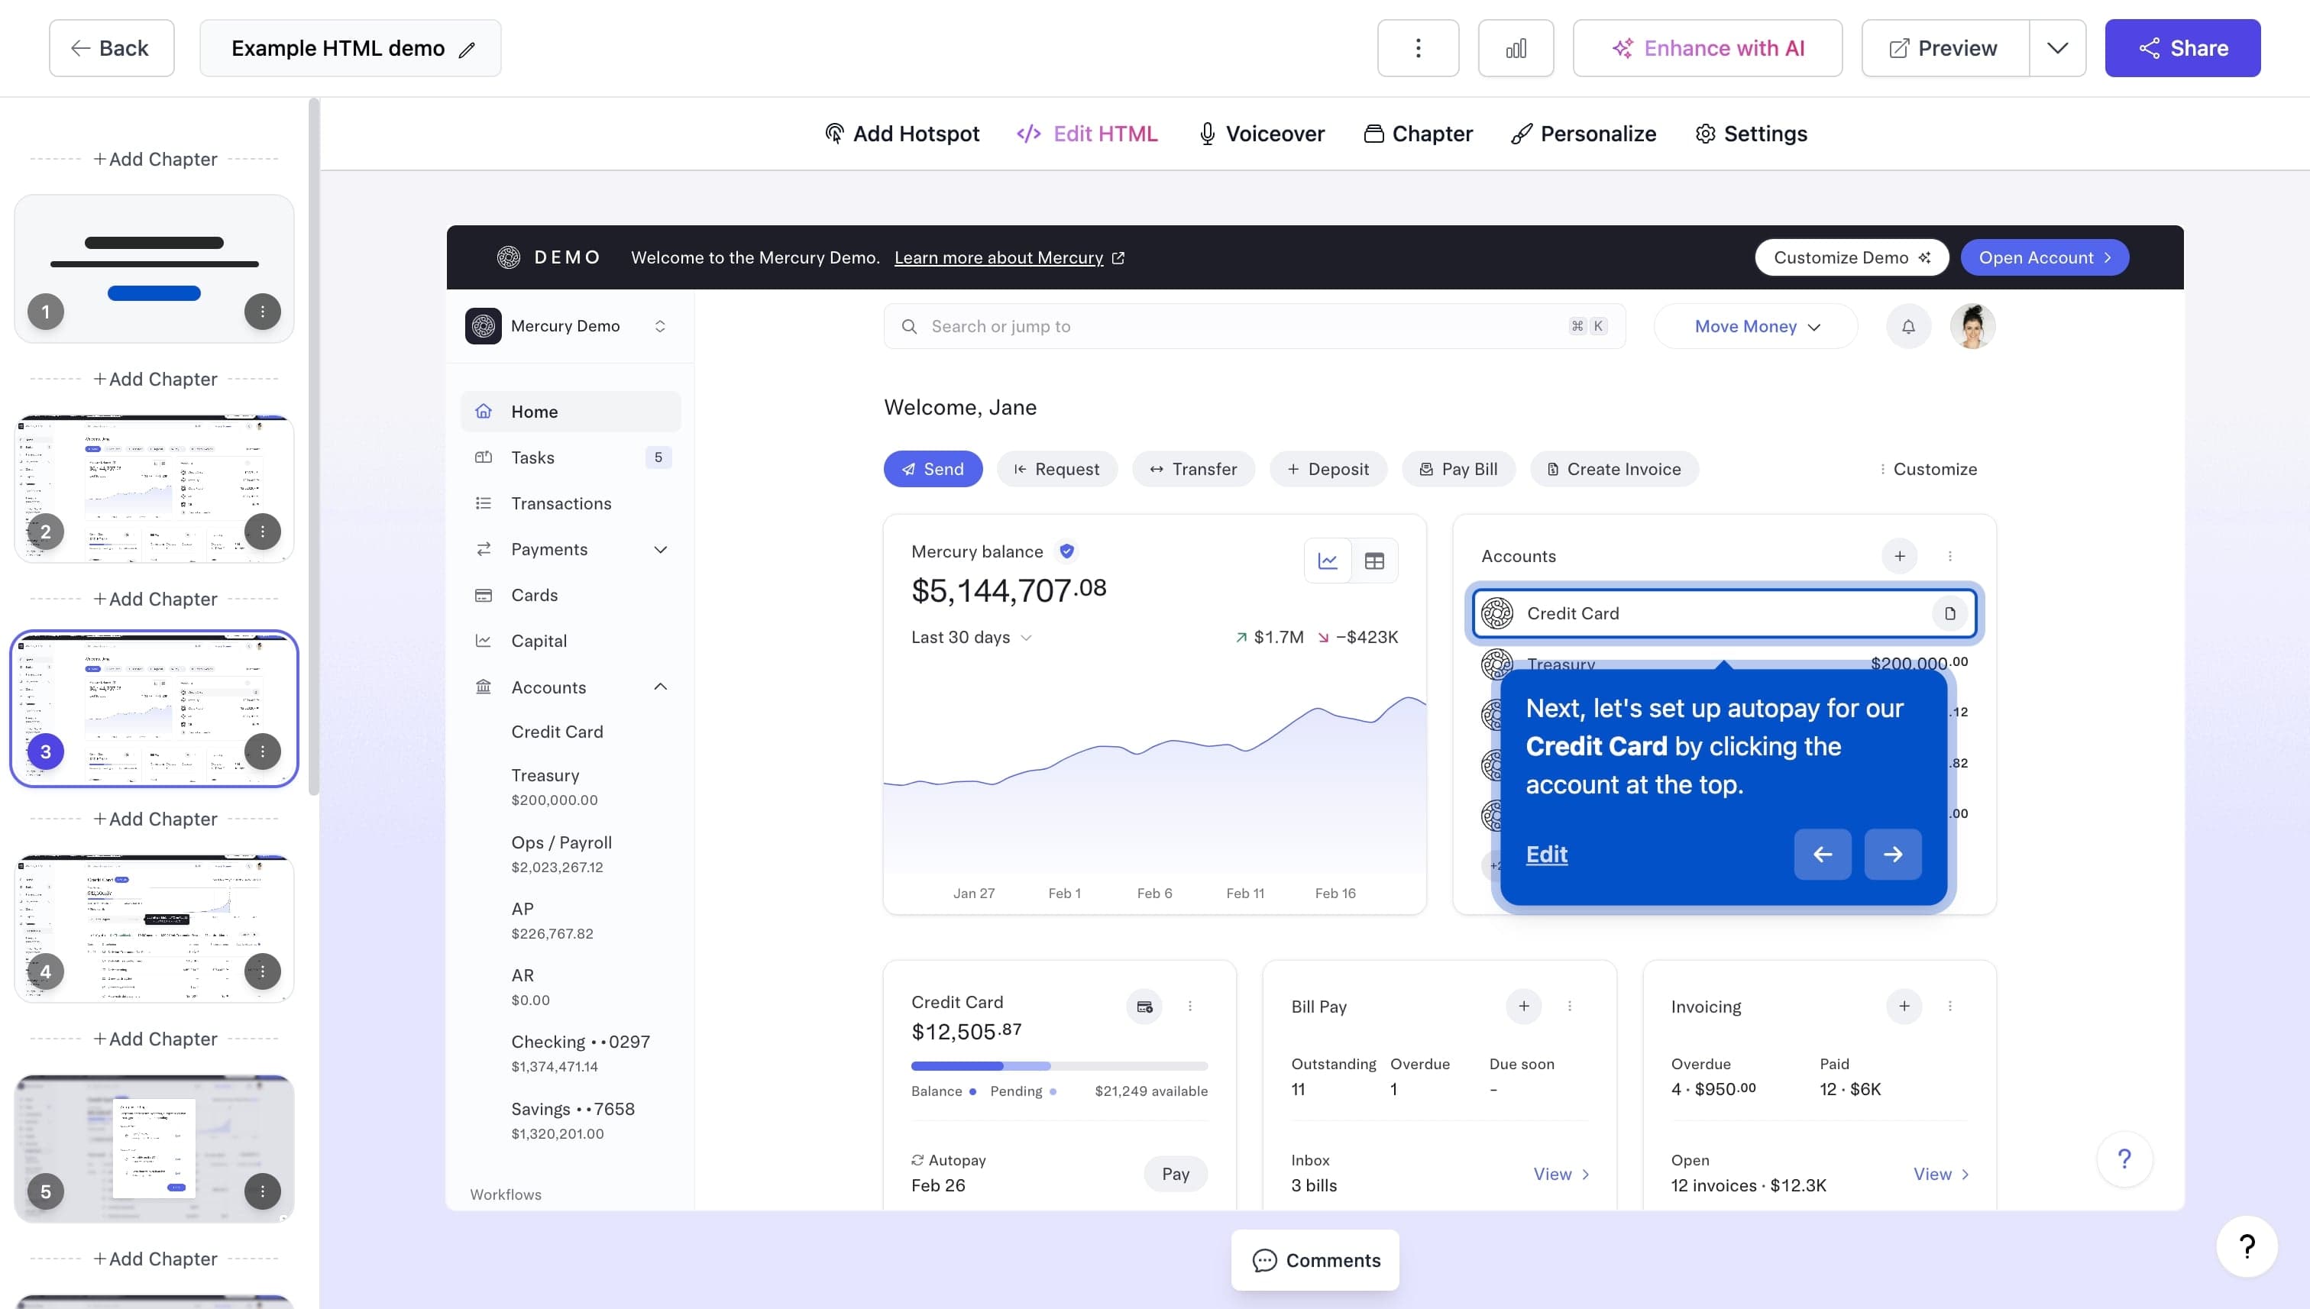Open the Last 30 days period dropdown

pyautogui.click(x=971, y=638)
